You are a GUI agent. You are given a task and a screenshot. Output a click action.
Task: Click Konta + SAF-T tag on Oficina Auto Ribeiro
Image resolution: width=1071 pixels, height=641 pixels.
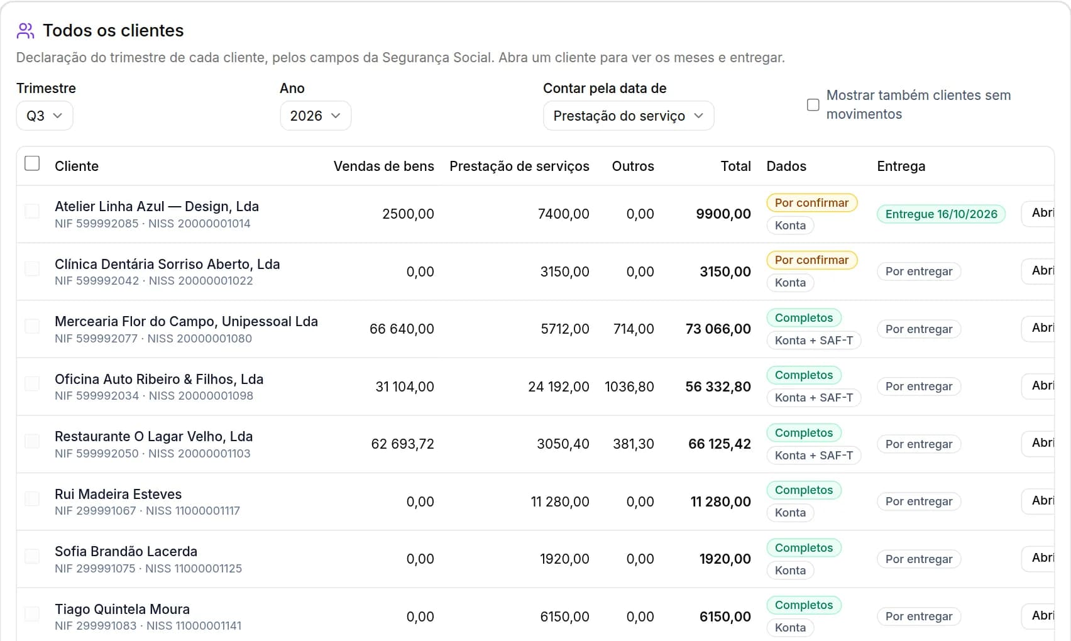[x=814, y=398]
